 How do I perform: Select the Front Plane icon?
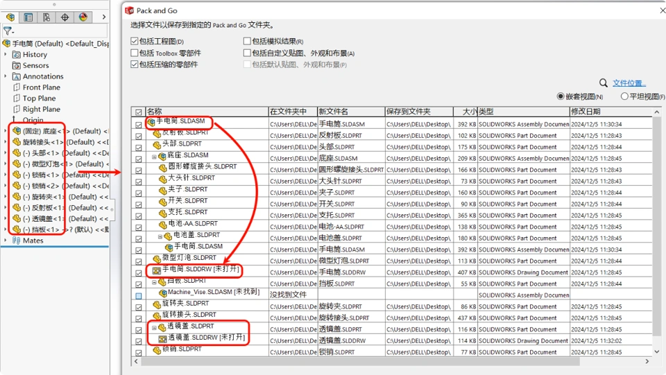[x=17, y=87]
